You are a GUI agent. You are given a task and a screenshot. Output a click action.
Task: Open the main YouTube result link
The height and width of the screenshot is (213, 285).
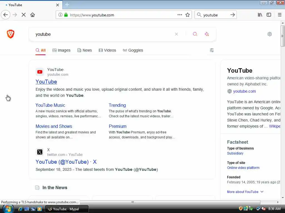46,82
